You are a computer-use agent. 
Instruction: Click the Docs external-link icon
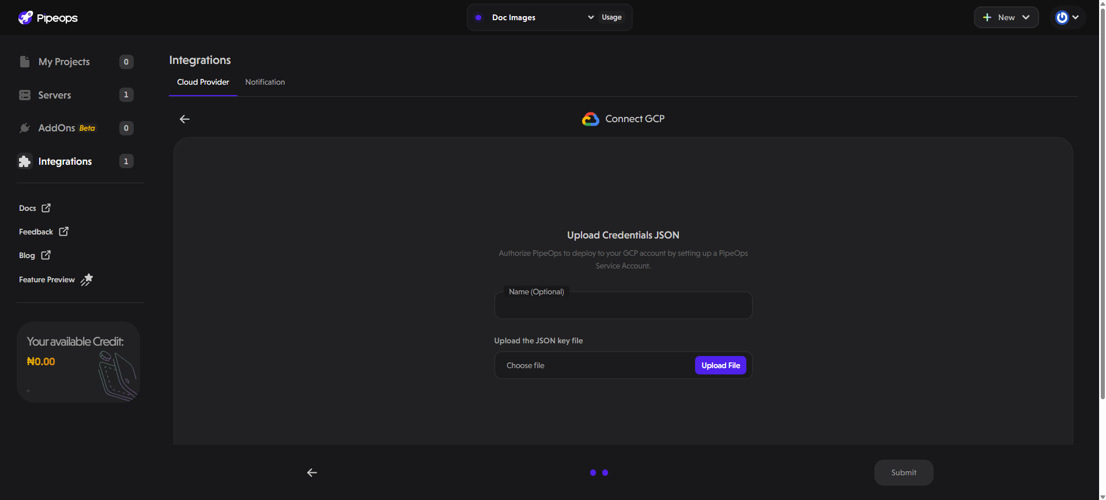point(46,208)
